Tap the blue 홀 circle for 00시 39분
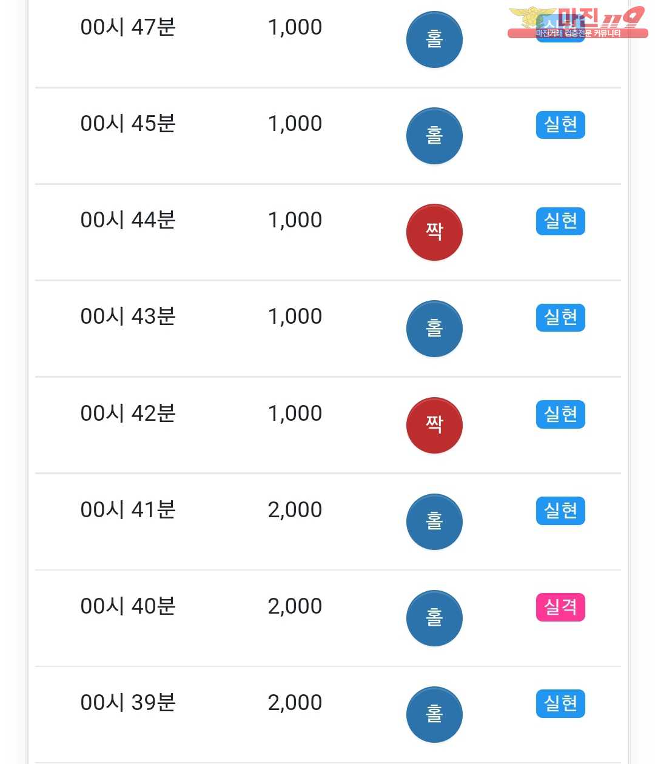 coord(434,715)
